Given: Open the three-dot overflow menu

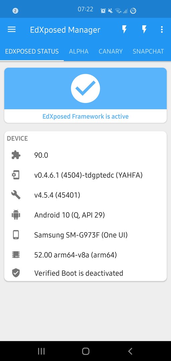Looking at the screenshot, I should tap(162, 29).
